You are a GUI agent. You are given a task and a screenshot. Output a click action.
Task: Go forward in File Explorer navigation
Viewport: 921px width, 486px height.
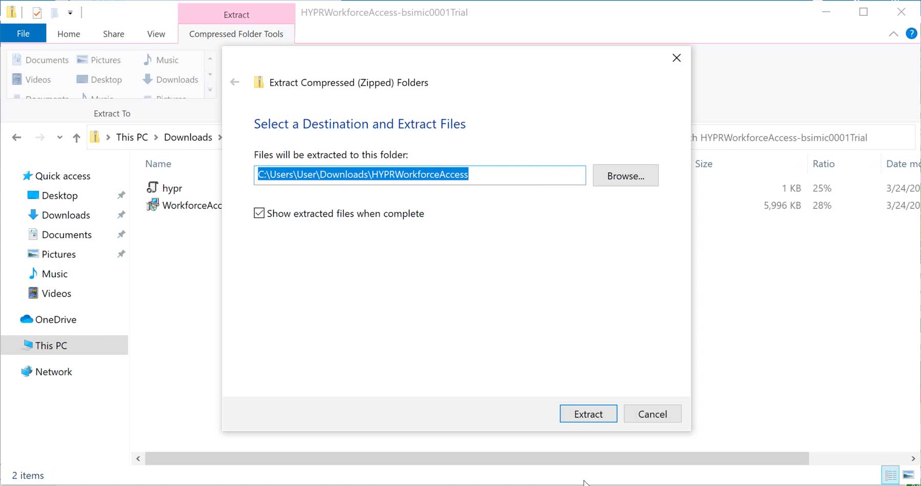pyautogui.click(x=40, y=137)
